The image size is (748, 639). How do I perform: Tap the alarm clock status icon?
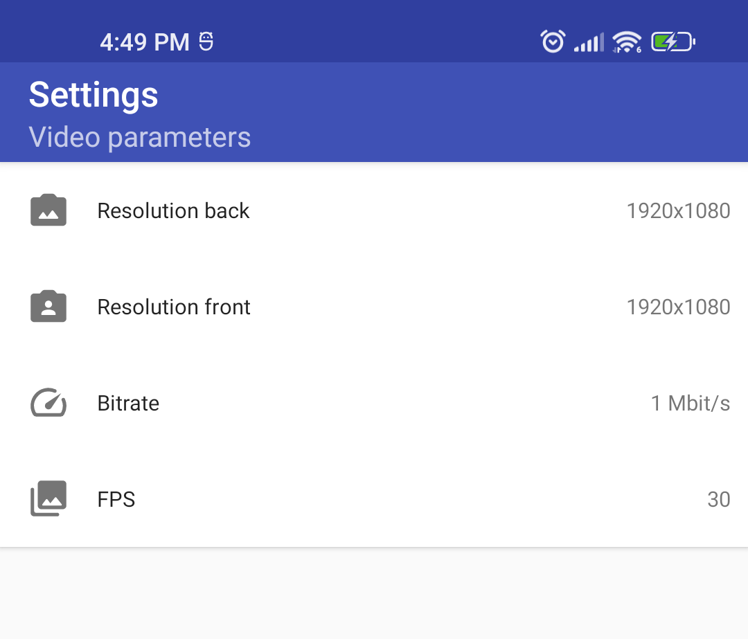click(x=553, y=42)
